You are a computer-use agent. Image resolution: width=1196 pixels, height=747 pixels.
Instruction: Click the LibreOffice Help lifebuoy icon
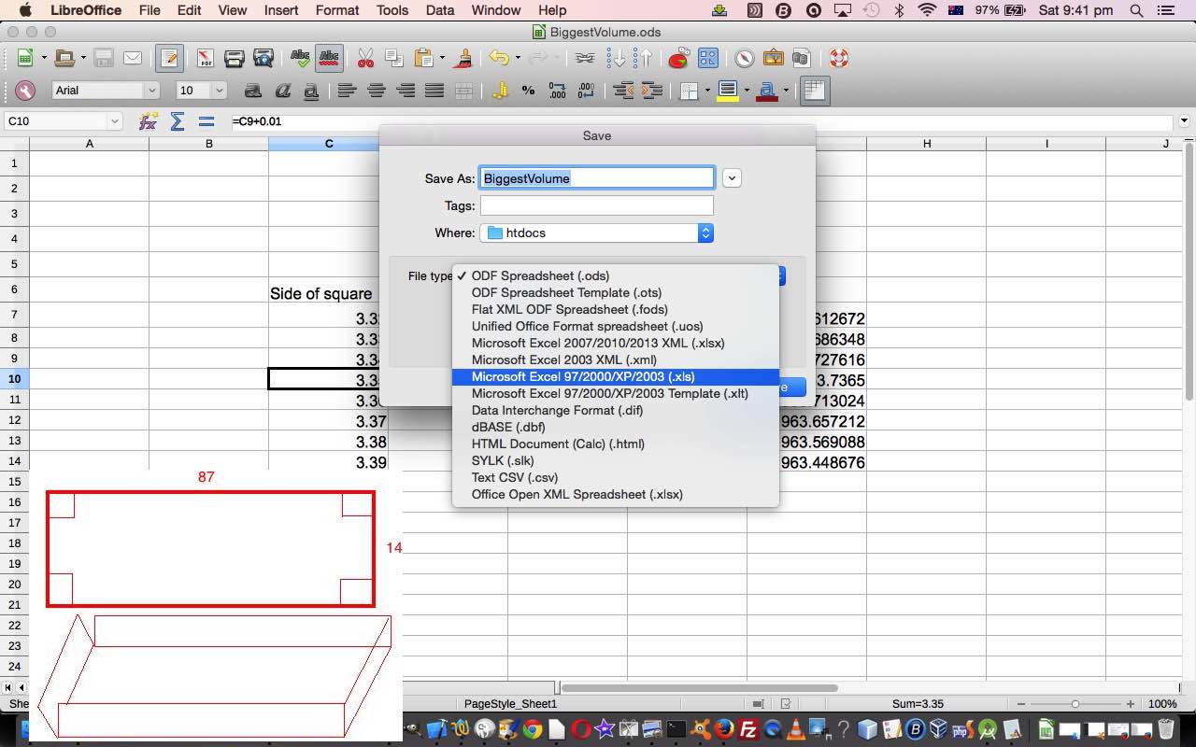(x=838, y=58)
